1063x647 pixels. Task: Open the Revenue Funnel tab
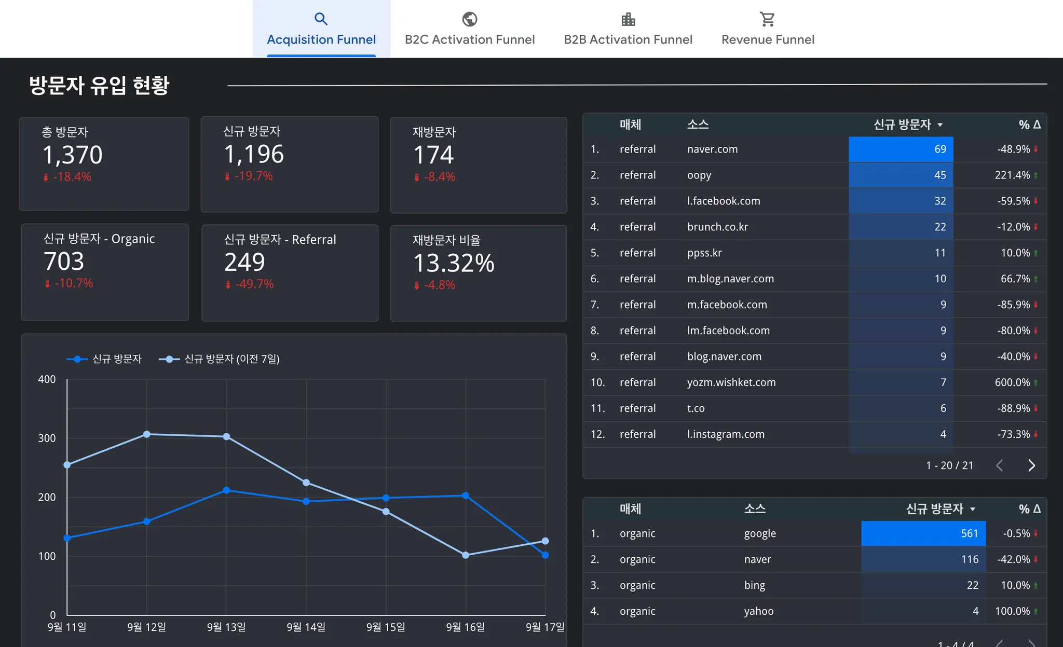(767, 39)
